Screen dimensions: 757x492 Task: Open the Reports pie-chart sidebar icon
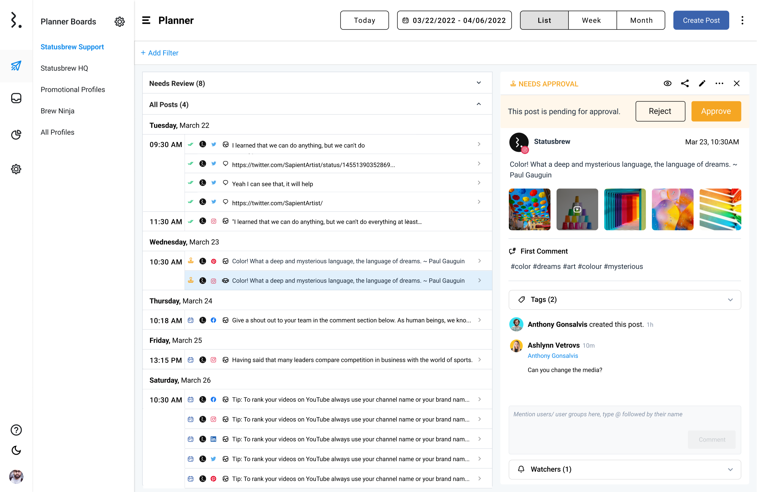point(16,135)
